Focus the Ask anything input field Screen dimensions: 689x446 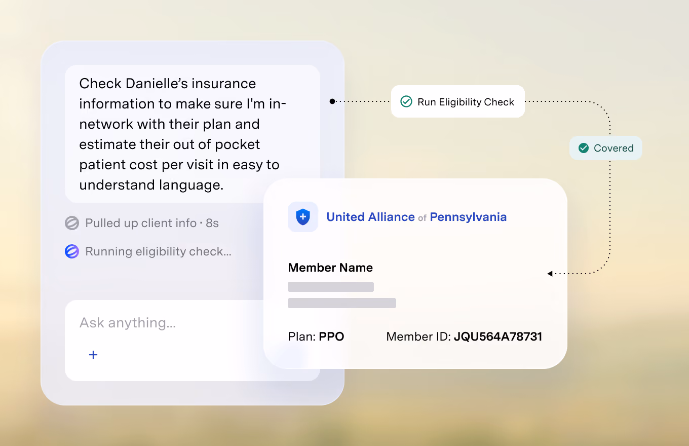click(193, 340)
